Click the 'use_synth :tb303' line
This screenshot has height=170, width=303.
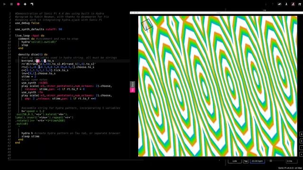(x=35, y=83)
